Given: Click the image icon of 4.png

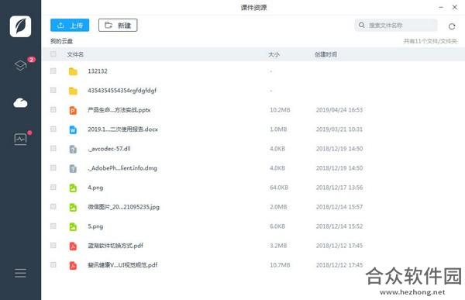Looking at the screenshot, I should tap(73, 188).
